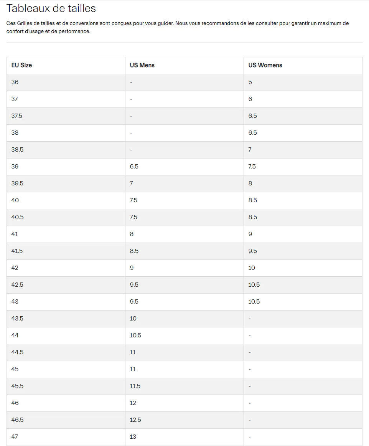
Task: Click US Mens 12.5 value
Action: tap(135, 420)
